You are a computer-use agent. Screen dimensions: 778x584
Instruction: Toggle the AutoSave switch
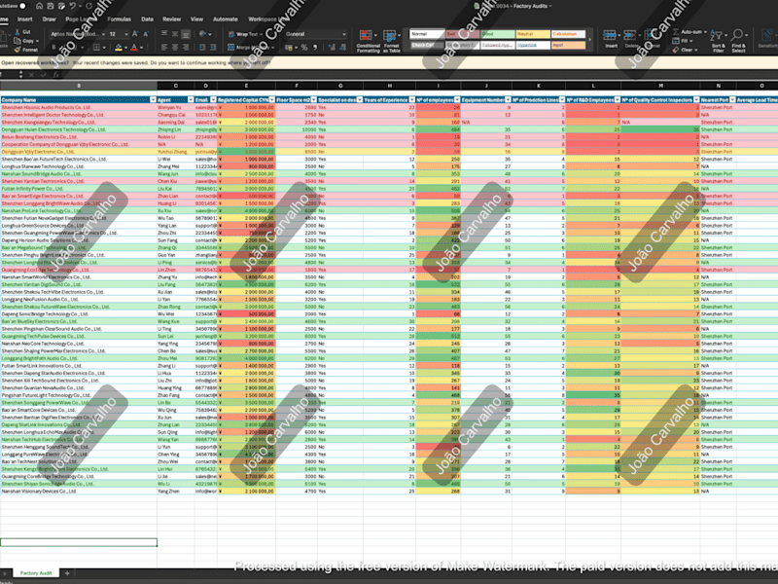pyautogui.click(x=22, y=6)
